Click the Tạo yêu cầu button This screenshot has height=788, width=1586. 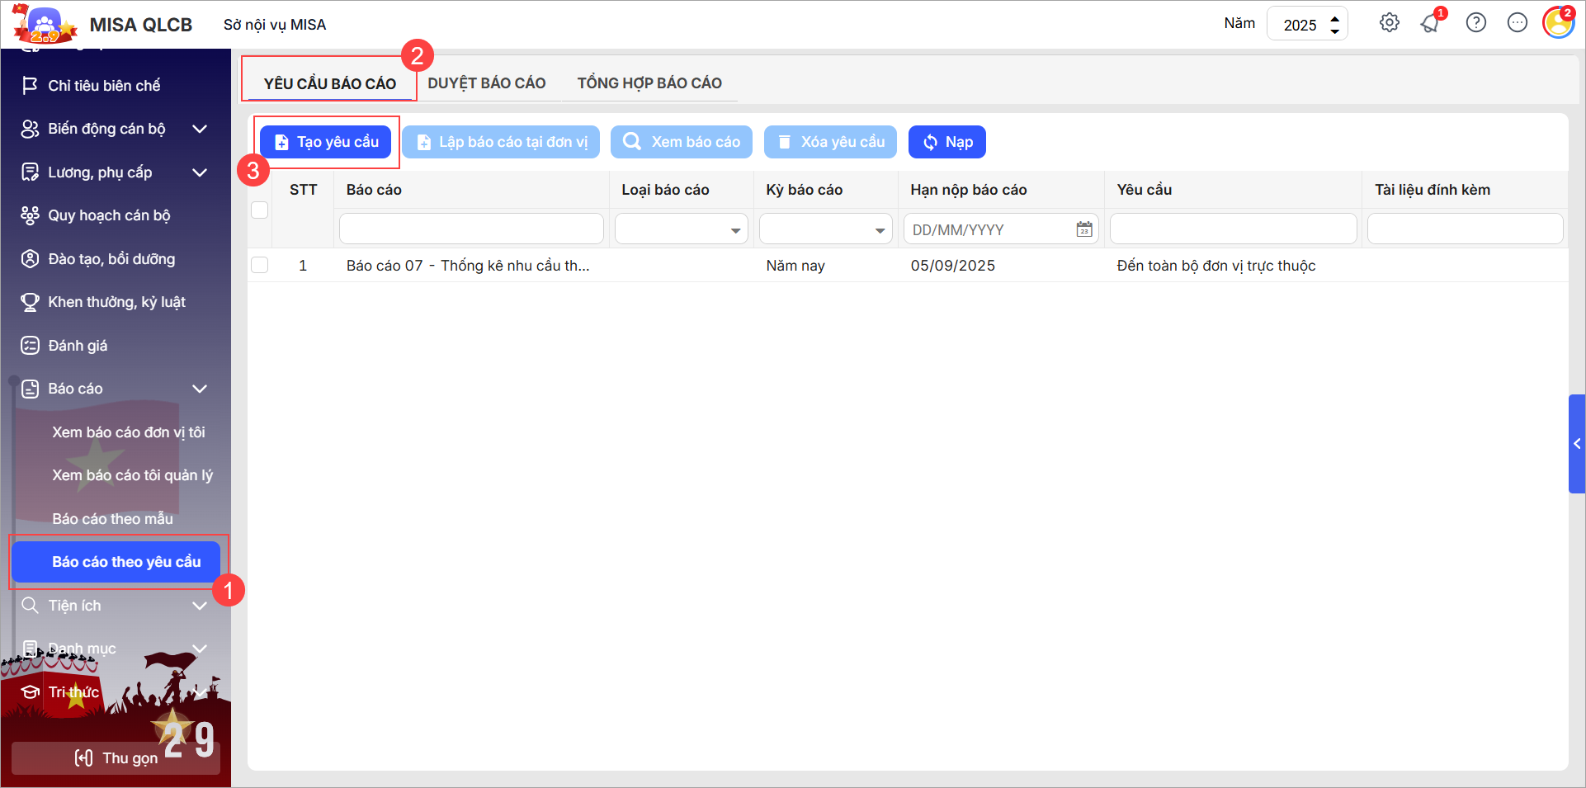tap(326, 142)
